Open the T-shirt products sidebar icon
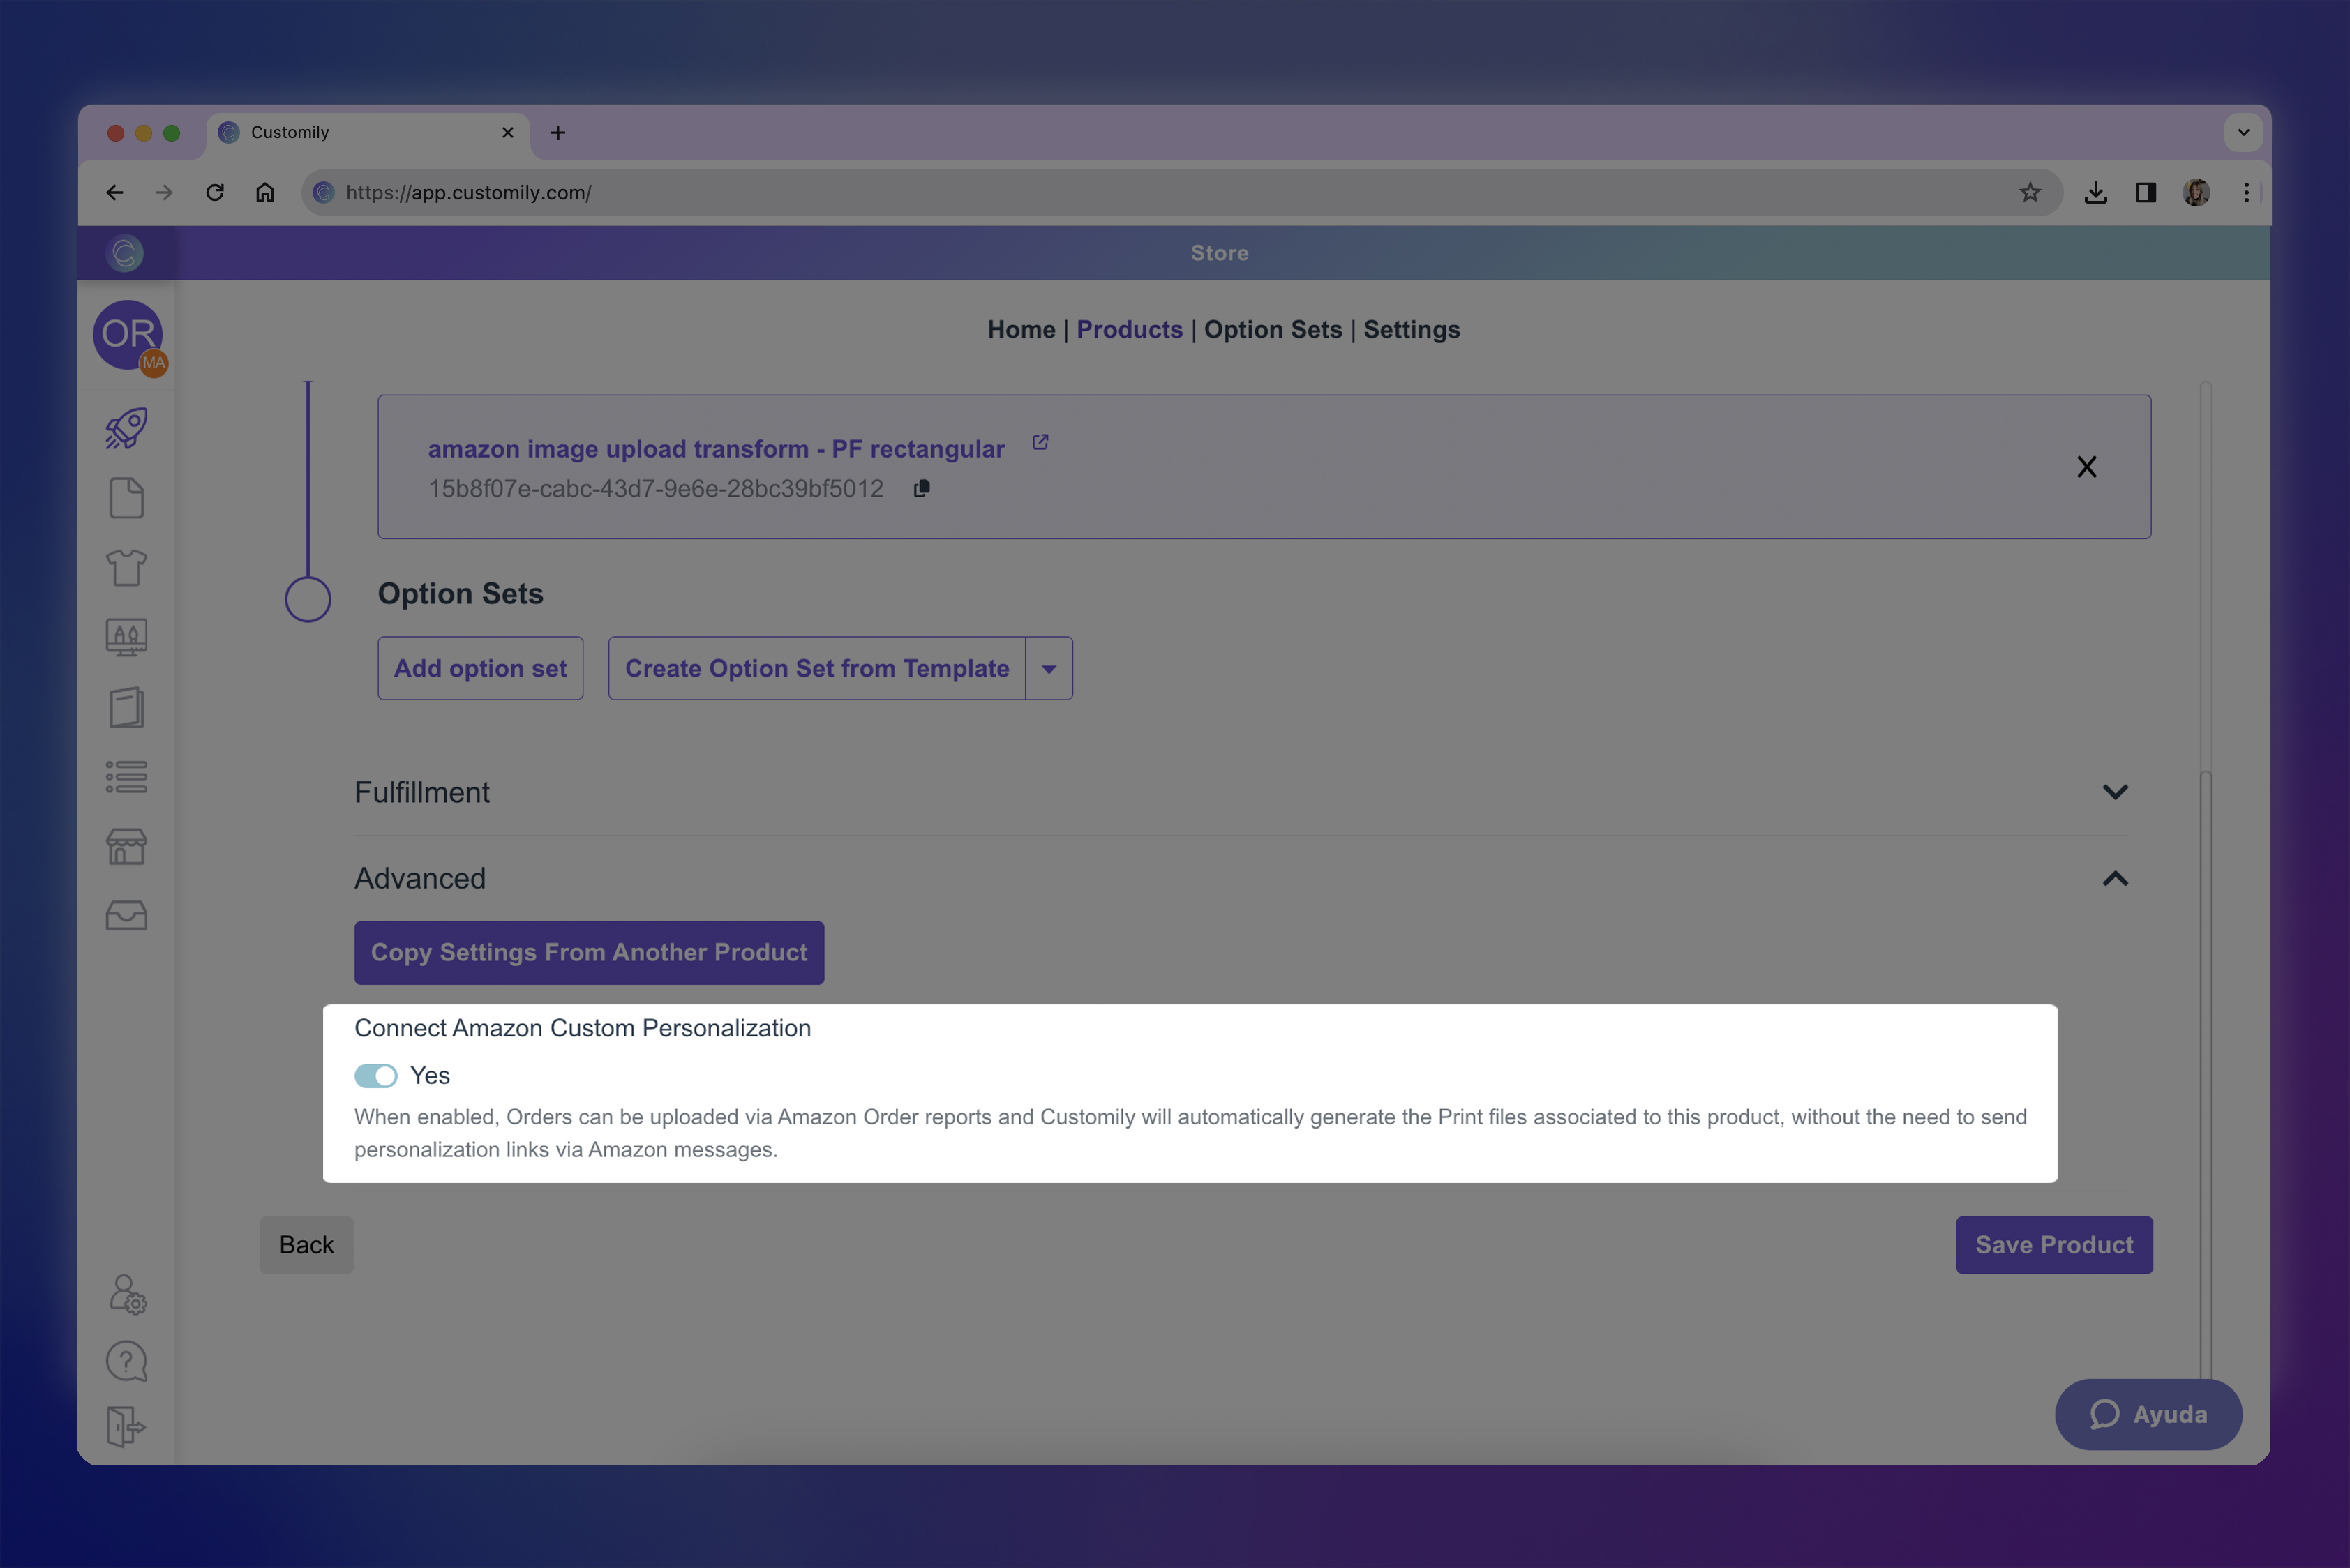Screen dimensions: 2350x1568 126,567
